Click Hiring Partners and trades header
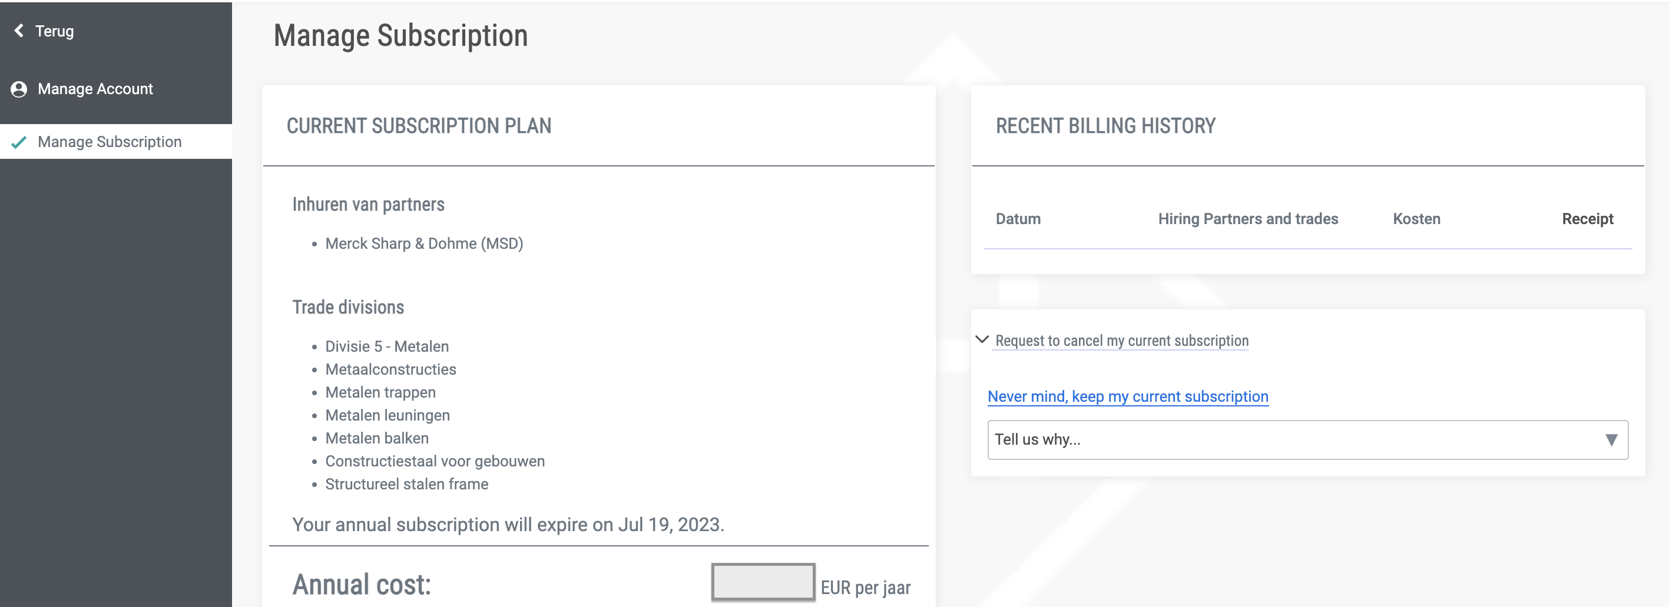Screen dimensions: 1669x607 point(1248,219)
